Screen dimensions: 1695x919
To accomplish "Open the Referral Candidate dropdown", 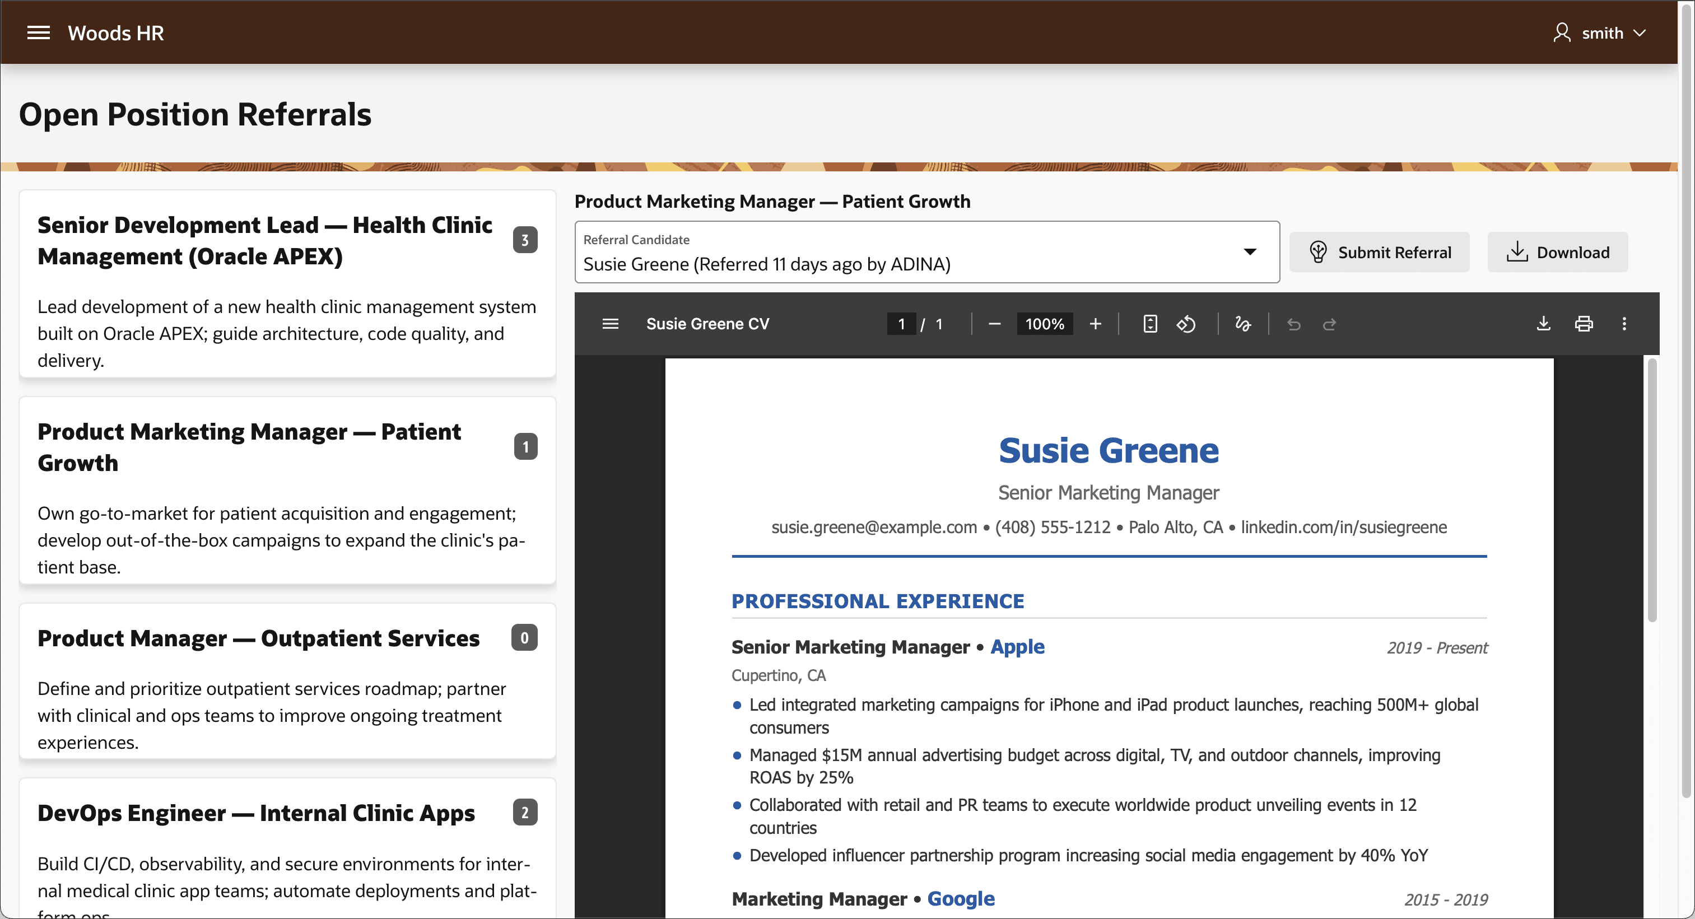I will coord(926,252).
